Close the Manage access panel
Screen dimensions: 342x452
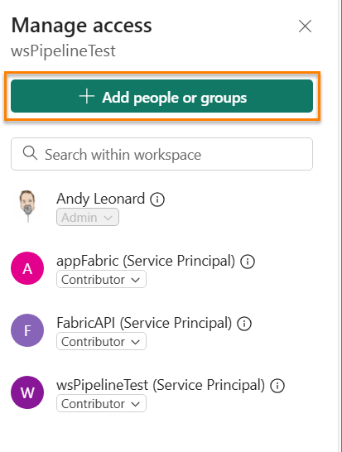(x=305, y=26)
